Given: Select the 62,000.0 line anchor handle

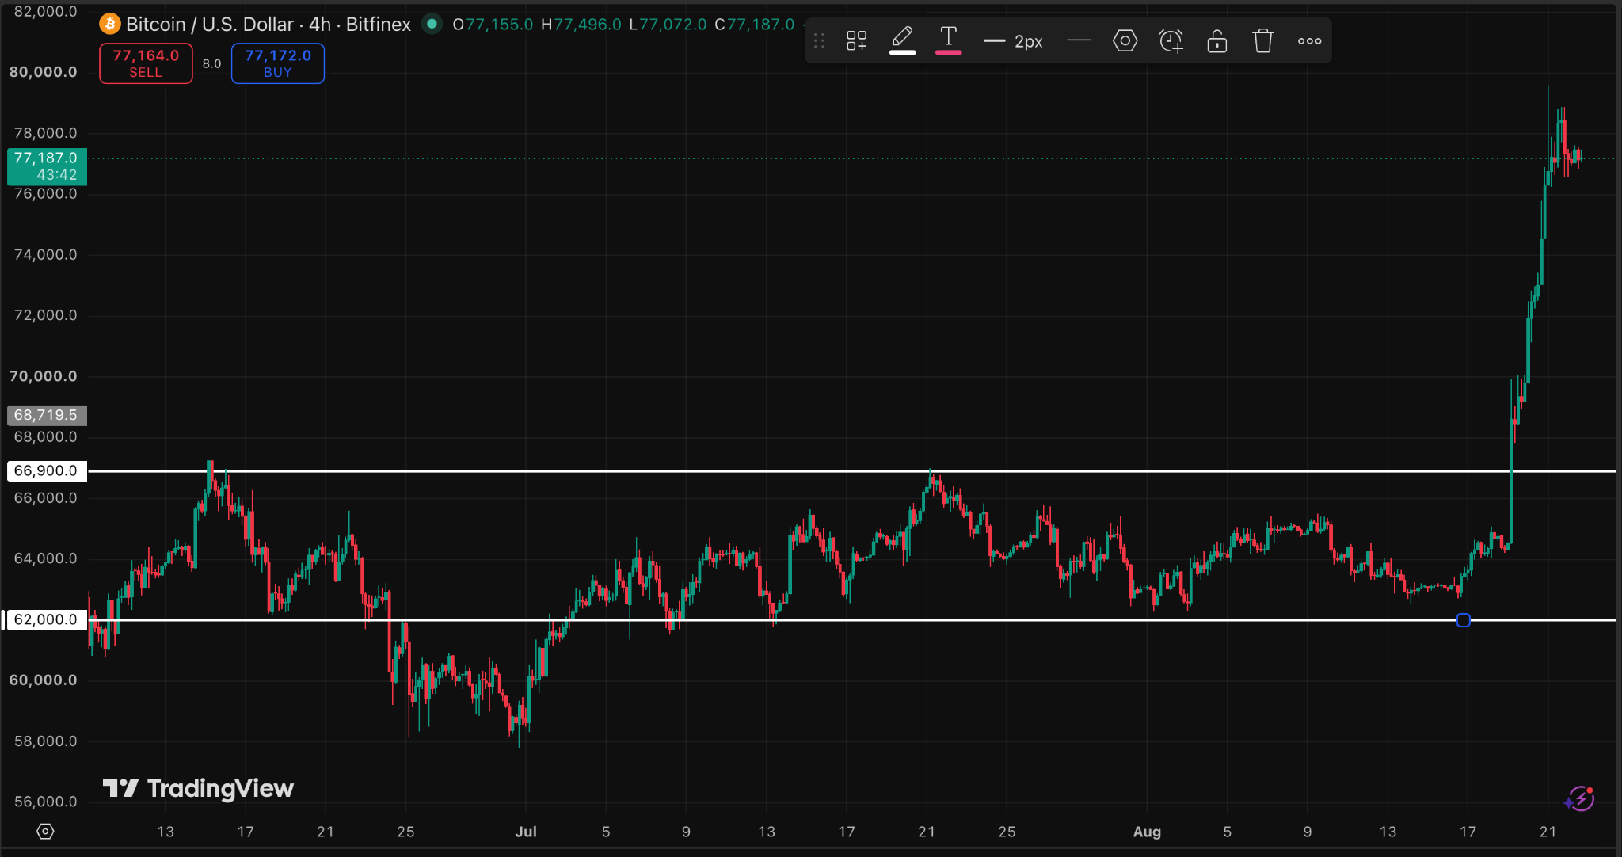Looking at the screenshot, I should [1464, 620].
